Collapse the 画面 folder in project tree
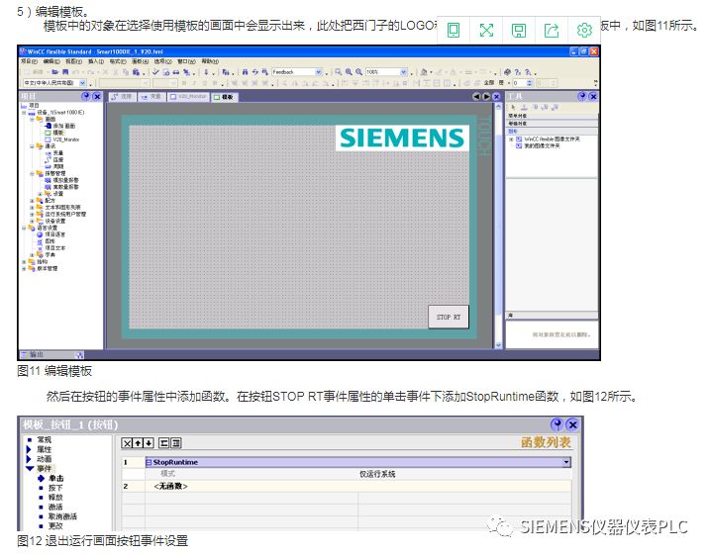This screenshot has width=710, height=557. [x=32, y=119]
